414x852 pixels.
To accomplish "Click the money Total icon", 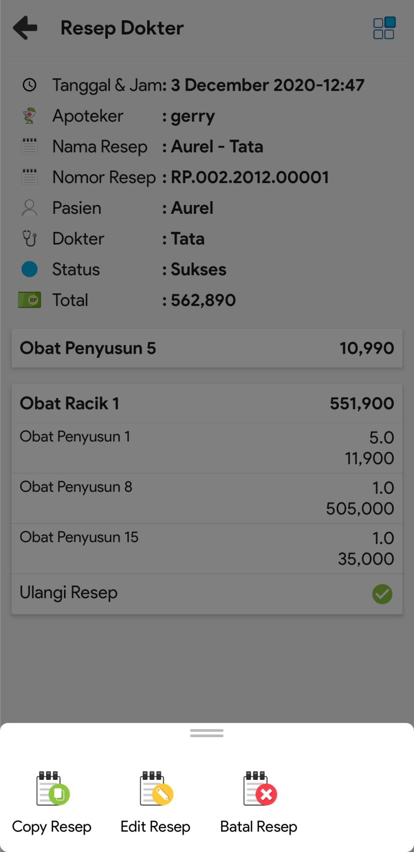I will [30, 300].
